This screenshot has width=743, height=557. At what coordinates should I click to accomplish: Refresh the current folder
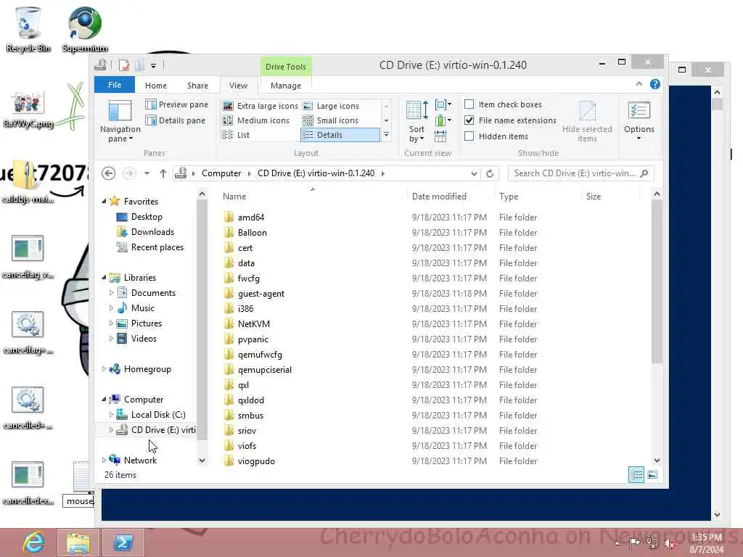coord(490,173)
